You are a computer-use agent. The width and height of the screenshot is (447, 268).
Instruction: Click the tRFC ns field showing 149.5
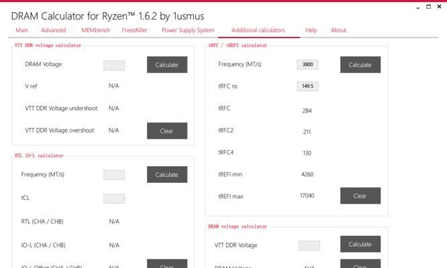(x=307, y=86)
